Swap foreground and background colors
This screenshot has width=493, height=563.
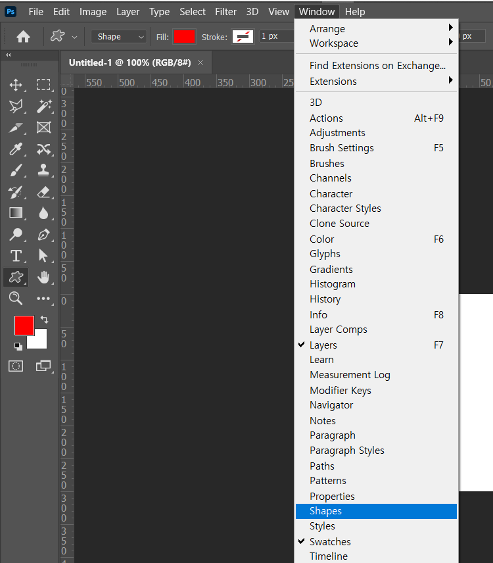(x=44, y=319)
